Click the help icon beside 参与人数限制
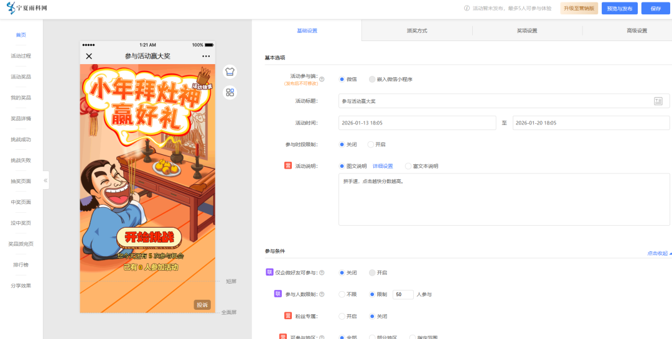 tap(322, 294)
